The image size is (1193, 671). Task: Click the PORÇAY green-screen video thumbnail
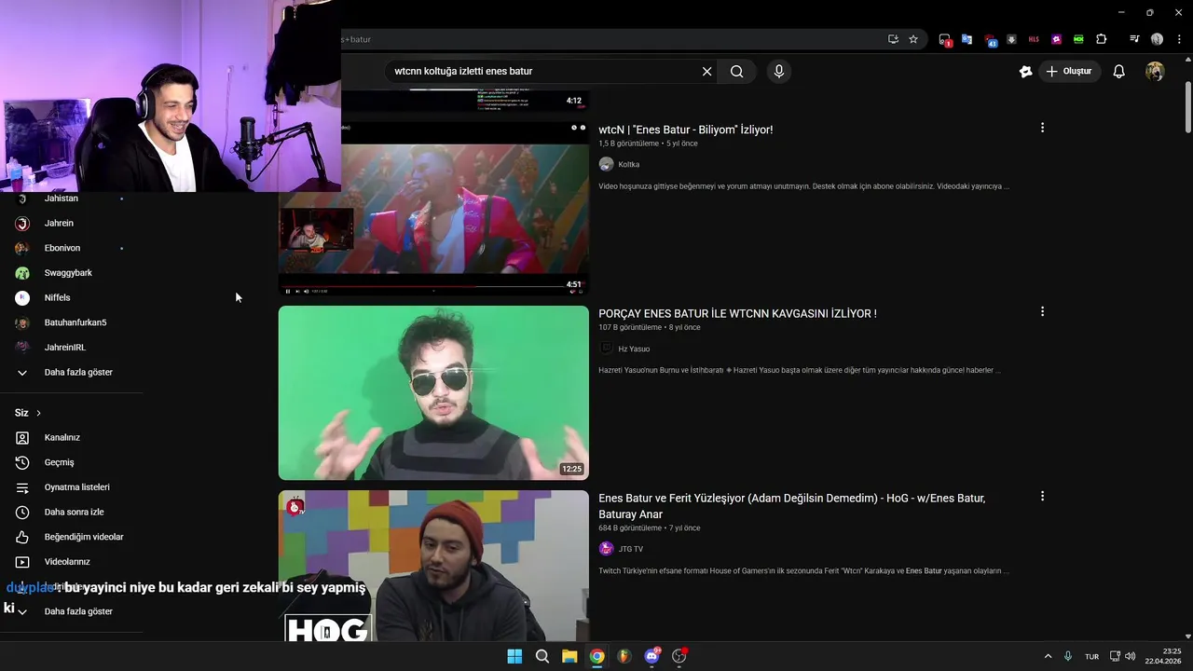433,392
